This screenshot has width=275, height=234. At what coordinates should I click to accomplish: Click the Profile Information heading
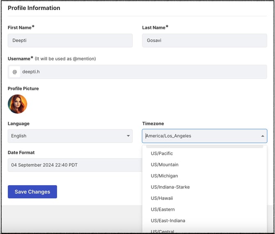(34, 8)
